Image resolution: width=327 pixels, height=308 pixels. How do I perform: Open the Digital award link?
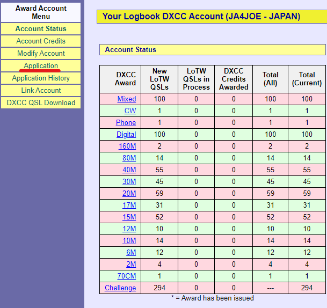coord(126,134)
